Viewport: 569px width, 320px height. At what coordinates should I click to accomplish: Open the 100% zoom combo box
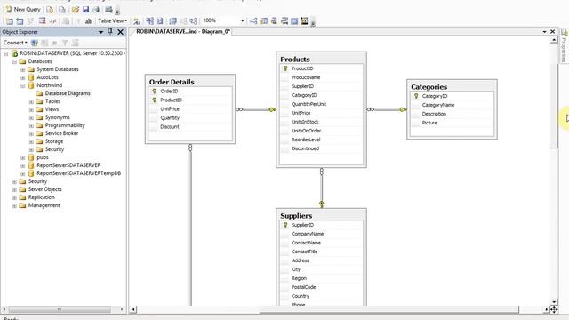pos(223,20)
